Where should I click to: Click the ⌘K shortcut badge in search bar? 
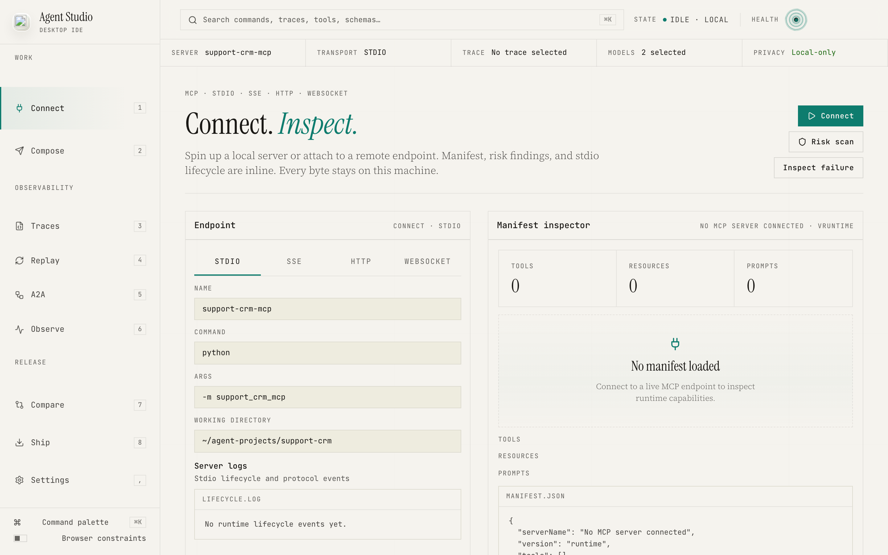click(608, 20)
